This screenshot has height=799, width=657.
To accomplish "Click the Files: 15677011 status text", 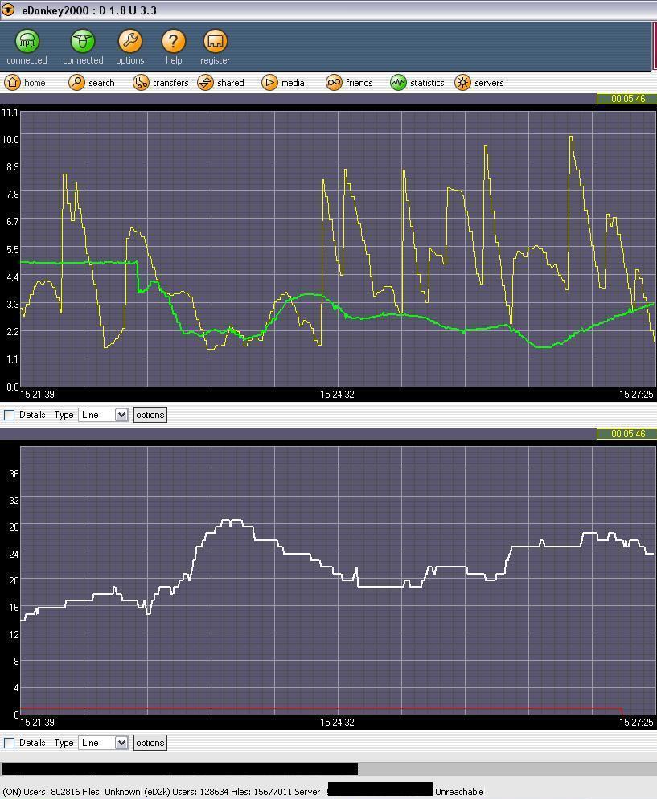I will [261, 791].
